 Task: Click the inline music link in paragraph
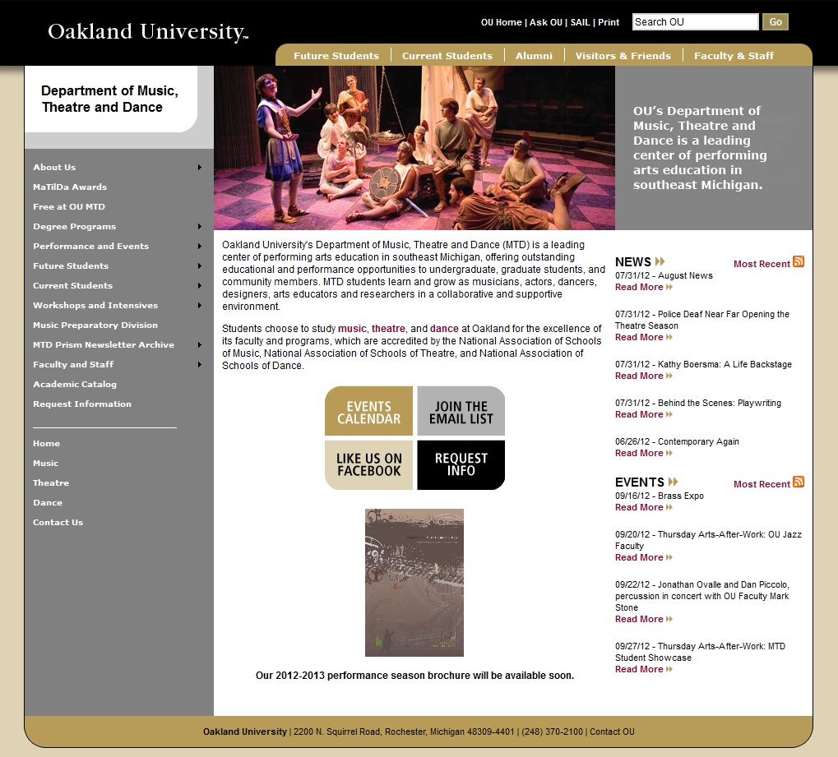(352, 329)
